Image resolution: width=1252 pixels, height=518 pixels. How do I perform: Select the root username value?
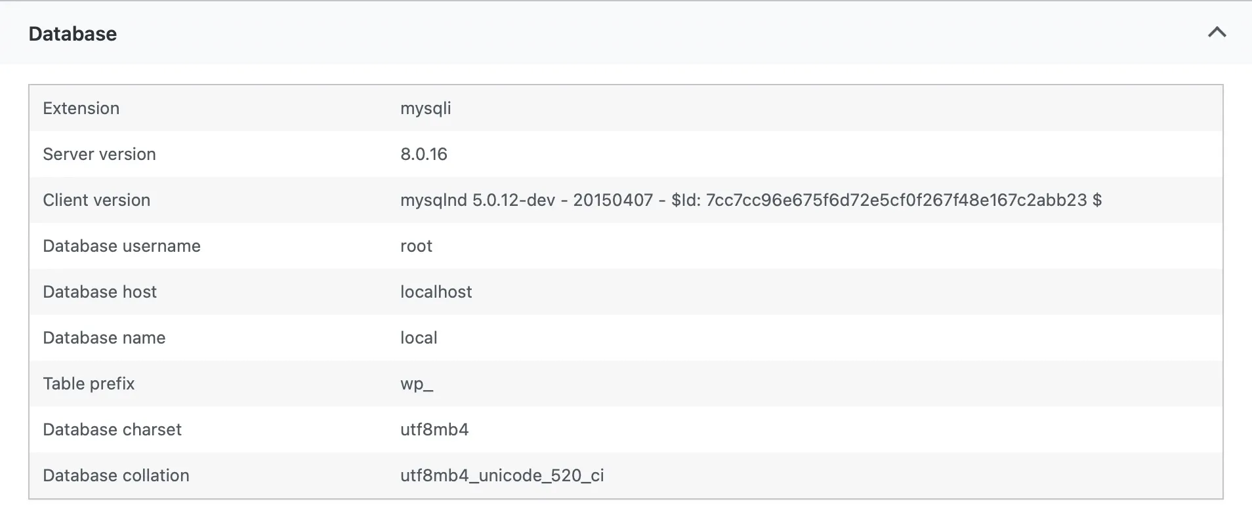[x=417, y=246]
